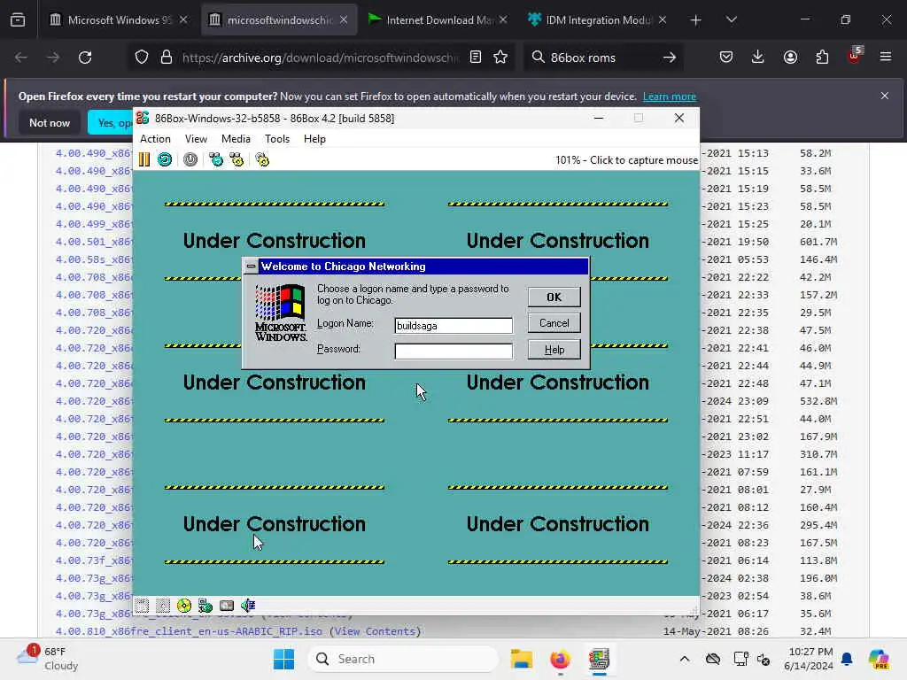
Task: Send Ctrl+Alt+Esc using 86Box toolbar icon
Action: (236, 159)
